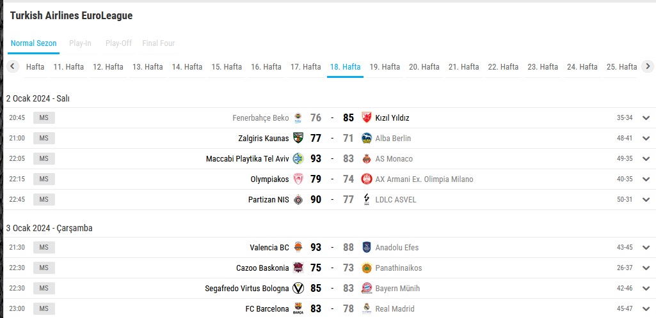The width and height of the screenshot is (656, 318).
Task: Expand the Valencia BC match details
Action: [646, 248]
